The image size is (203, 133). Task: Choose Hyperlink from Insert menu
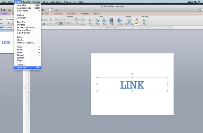[x=28, y=68]
